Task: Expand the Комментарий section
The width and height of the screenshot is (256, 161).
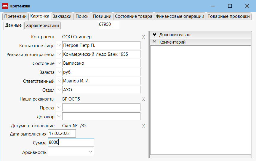Action: click(x=155, y=42)
